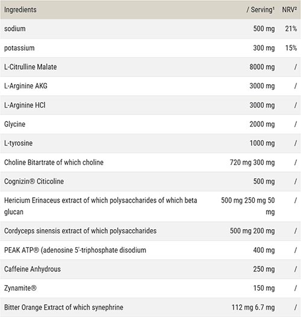Image resolution: width=301 pixels, height=317 pixels.
Task: Click the Hericium Erinaceus extract row
Action: click(x=150, y=206)
